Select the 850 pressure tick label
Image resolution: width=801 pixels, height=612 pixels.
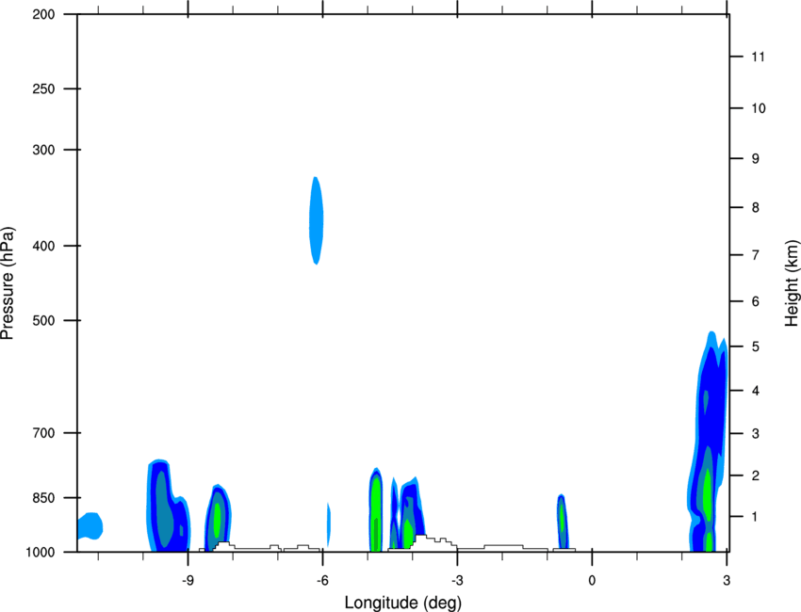[x=43, y=498]
